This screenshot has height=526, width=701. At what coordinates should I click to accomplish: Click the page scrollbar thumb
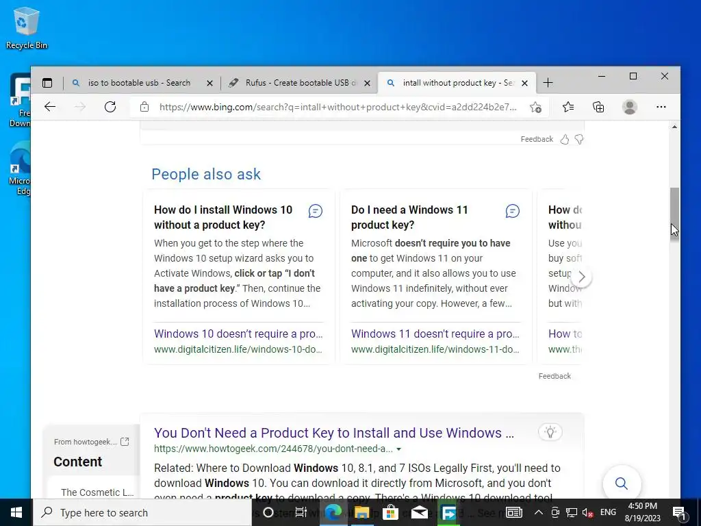coord(674,214)
